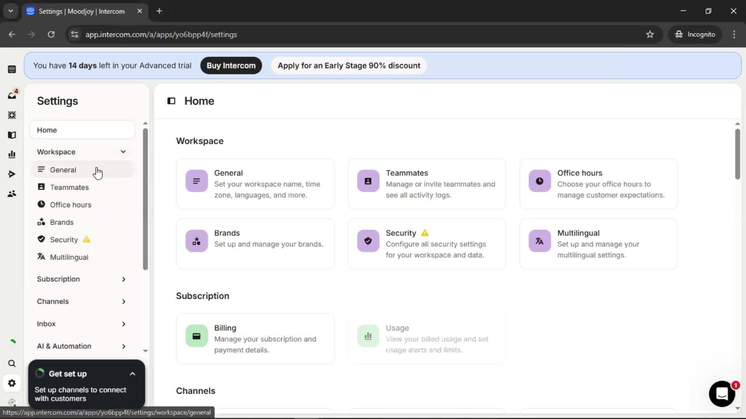The width and height of the screenshot is (746, 419).
Task: Open the tab search dropdown arrow
Action: tap(10, 11)
